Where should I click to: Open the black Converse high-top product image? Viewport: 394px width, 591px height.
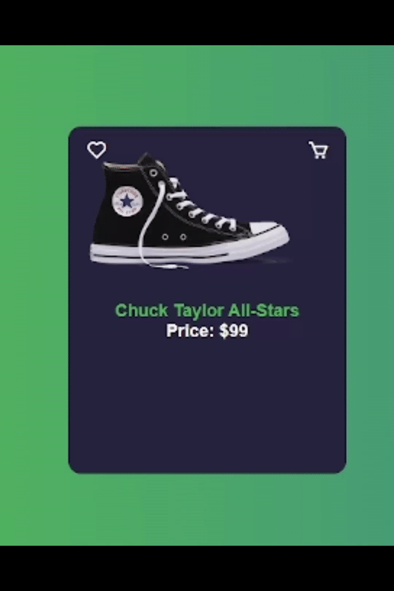coord(190,210)
